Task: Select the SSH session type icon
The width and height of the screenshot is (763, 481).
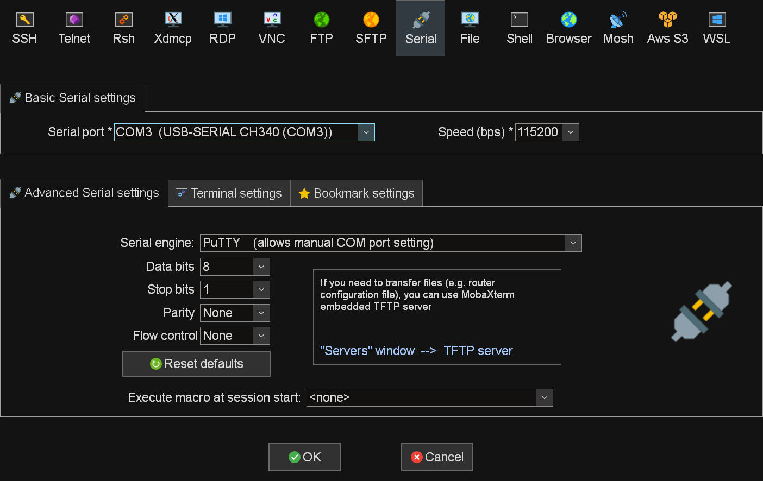Action: click(x=24, y=28)
